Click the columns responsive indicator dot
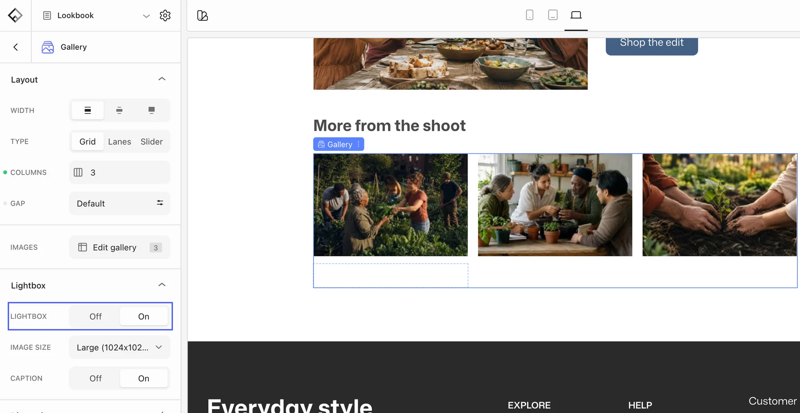 5,172
